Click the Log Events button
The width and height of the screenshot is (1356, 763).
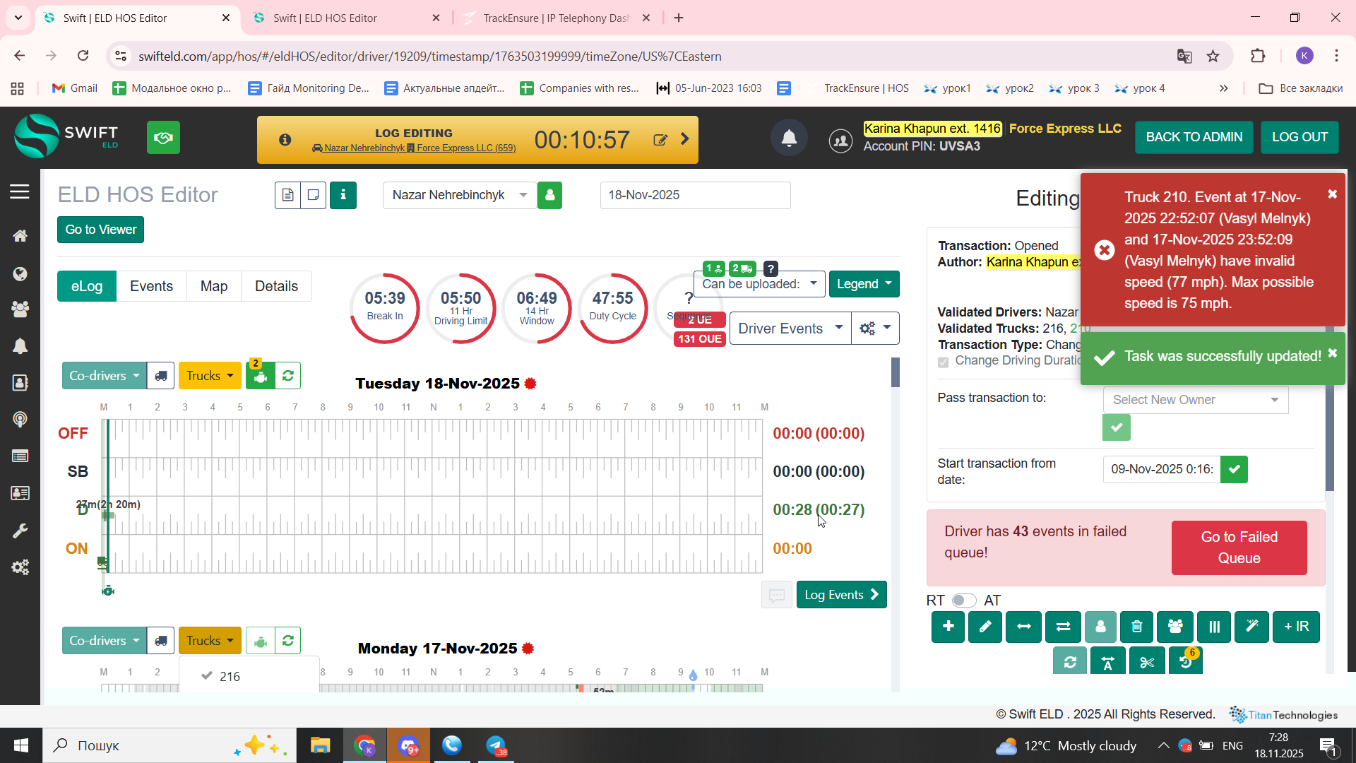(x=841, y=595)
